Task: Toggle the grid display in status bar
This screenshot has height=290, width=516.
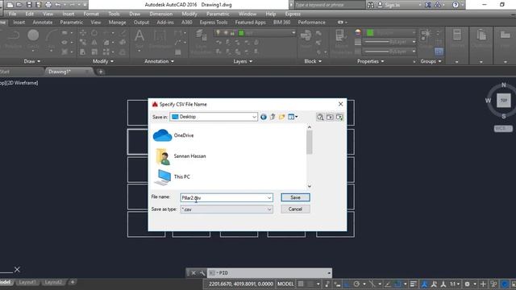Action: pos(301,284)
